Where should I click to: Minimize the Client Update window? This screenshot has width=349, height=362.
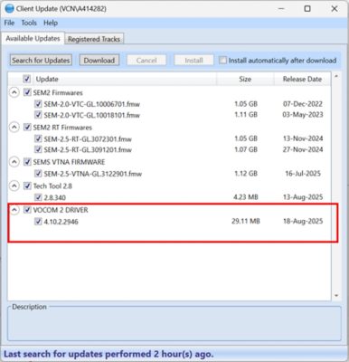click(281, 9)
